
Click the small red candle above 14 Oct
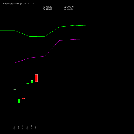point(23,99)
